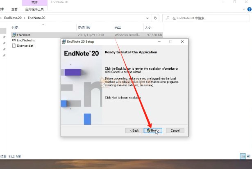Expand breadcrumb chevron between EndNote.20 folders
The image size is (252, 169).
pos(25,18)
